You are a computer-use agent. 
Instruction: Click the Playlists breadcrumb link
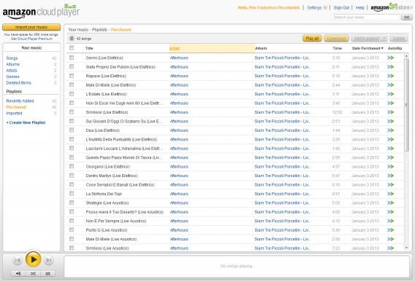click(99, 30)
